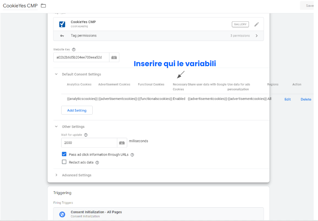Open the pencil edit icon for the tag
Screen dimensions: 318x221
(x=257, y=24)
